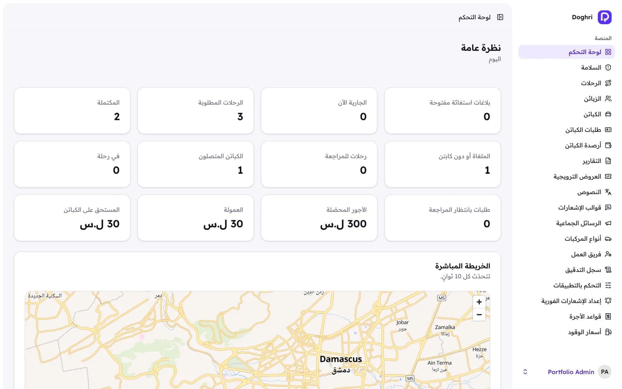Open سجل التدقيق scroll icon
The height and width of the screenshot is (389, 622).
608,270
